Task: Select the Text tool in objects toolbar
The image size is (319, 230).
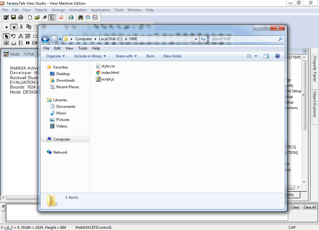Action: pyautogui.click(x=21, y=36)
